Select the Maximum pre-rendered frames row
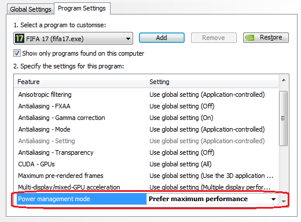This screenshot has width=301, height=222. click(146, 176)
